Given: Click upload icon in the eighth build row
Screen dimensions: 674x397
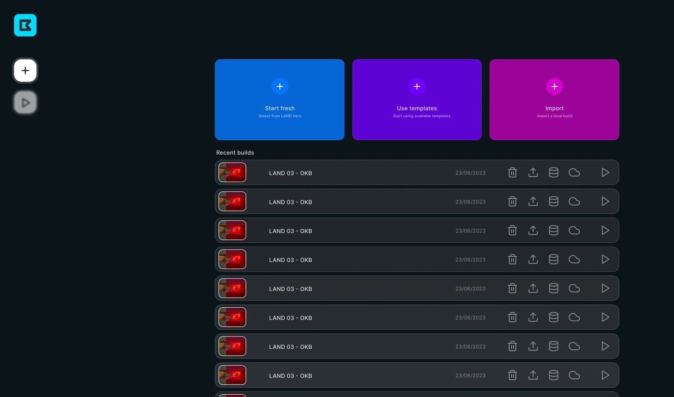Looking at the screenshot, I should click(x=533, y=375).
